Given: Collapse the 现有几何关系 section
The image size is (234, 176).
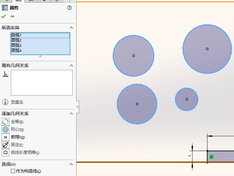Looking at the screenshot, I should 71,65.
